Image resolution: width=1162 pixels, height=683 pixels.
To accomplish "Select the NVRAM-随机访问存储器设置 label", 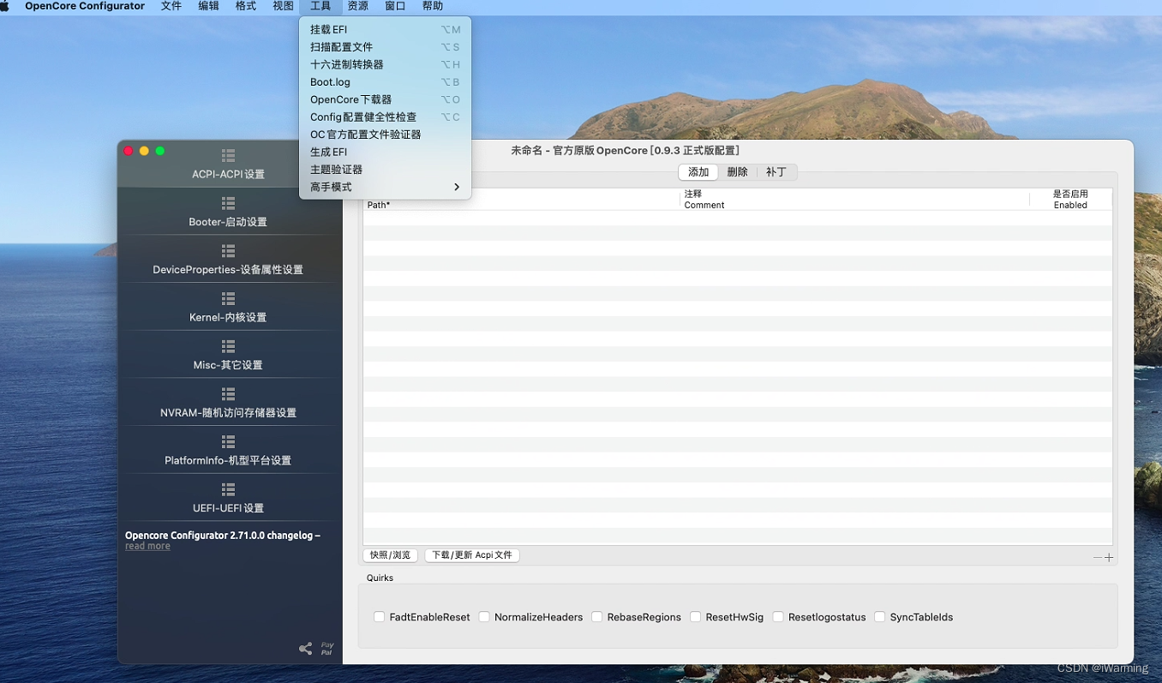I will 228,413.
